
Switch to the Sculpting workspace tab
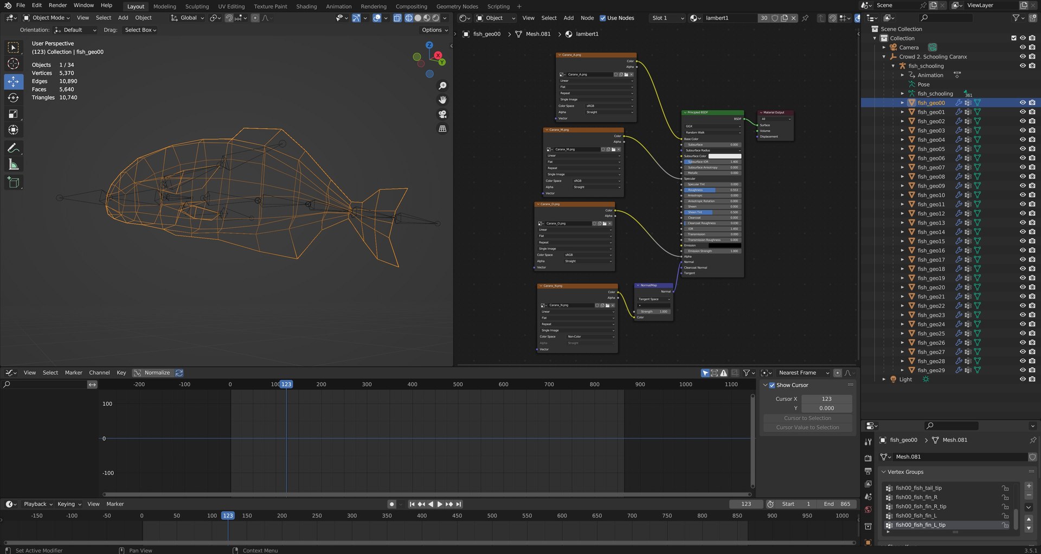click(x=197, y=7)
